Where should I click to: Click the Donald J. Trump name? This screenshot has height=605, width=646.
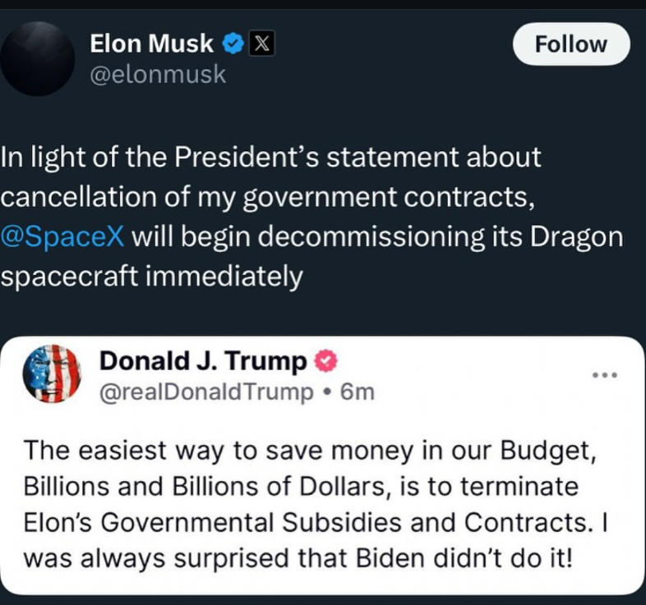click(203, 361)
